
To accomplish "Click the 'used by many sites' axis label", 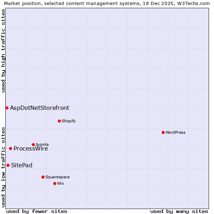I will tap(179, 211).
